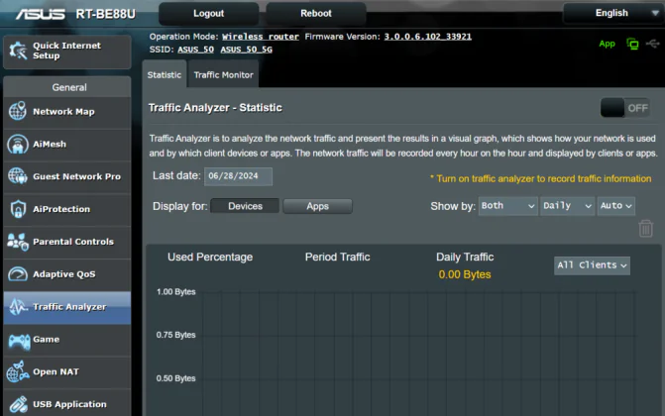Open the Network Map menu item
The image size is (665, 416).
pyautogui.click(x=67, y=112)
